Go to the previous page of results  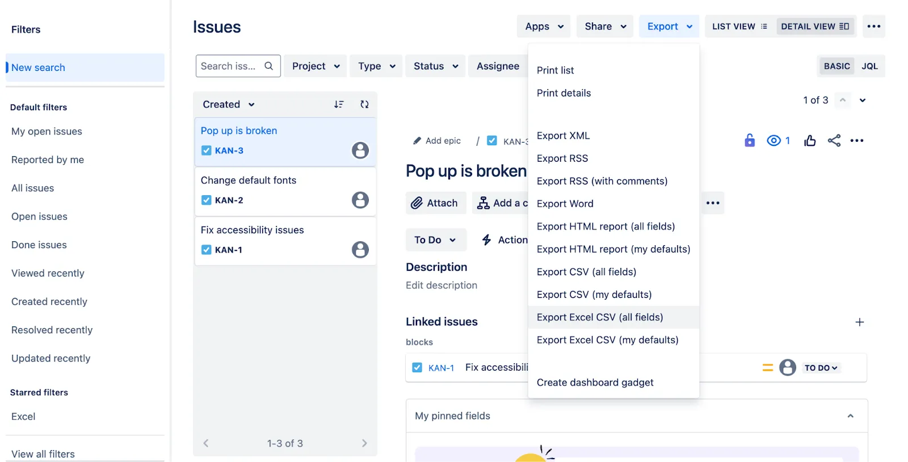pos(206,443)
